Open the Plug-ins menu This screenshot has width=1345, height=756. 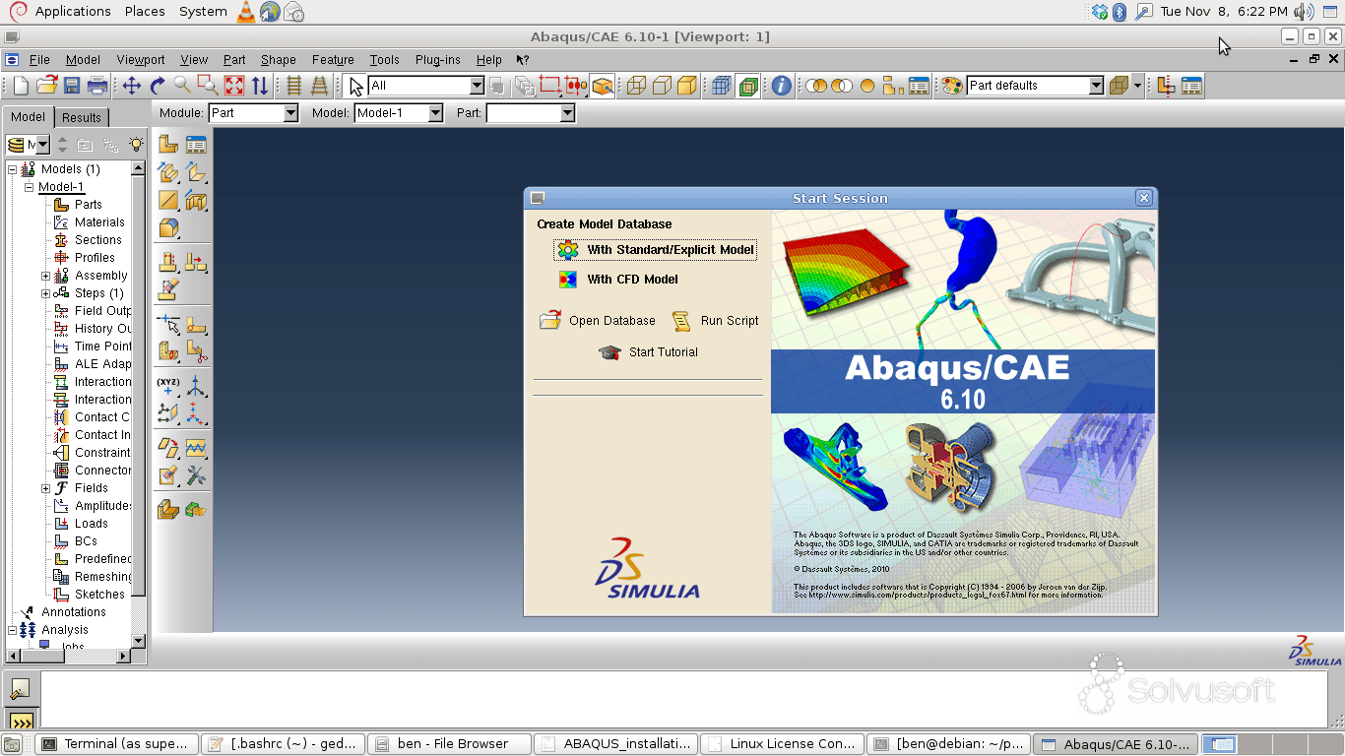438,60
